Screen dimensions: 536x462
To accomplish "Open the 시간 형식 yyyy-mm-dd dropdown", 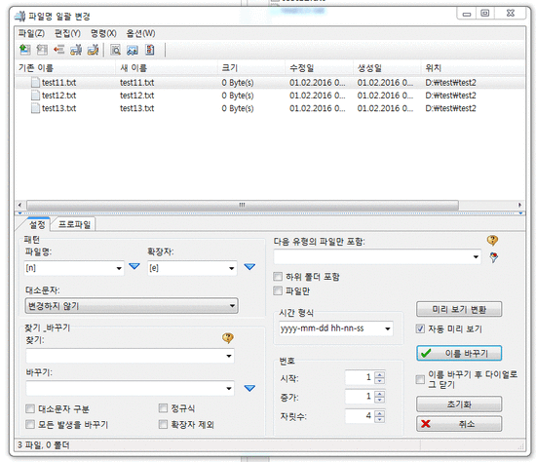I will [387, 328].
